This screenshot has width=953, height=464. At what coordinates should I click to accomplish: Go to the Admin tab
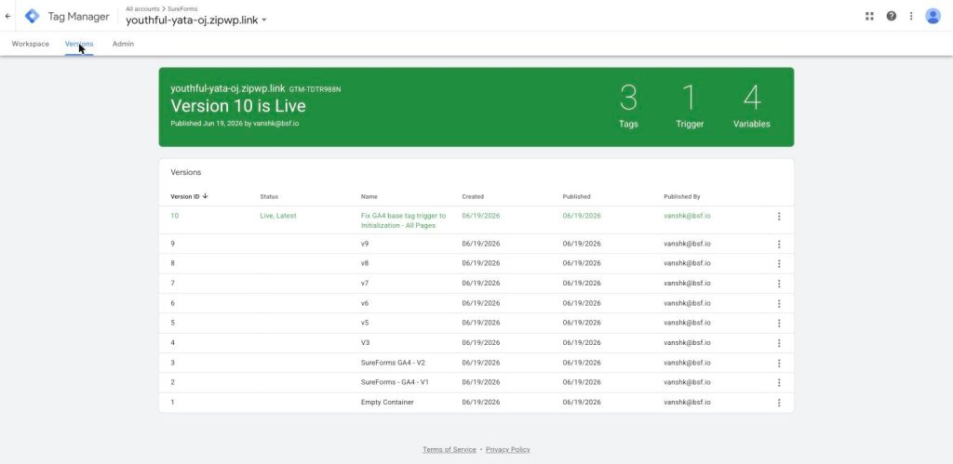click(123, 44)
